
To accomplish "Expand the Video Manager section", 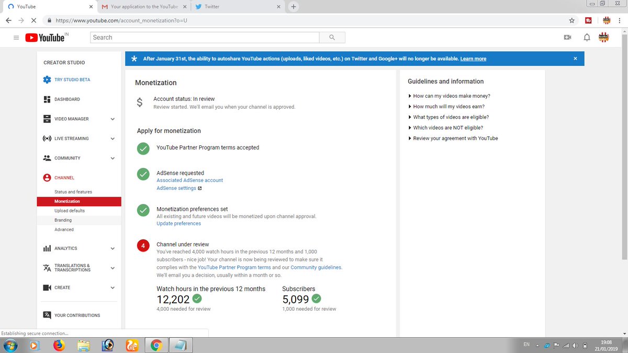I will click(x=112, y=119).
